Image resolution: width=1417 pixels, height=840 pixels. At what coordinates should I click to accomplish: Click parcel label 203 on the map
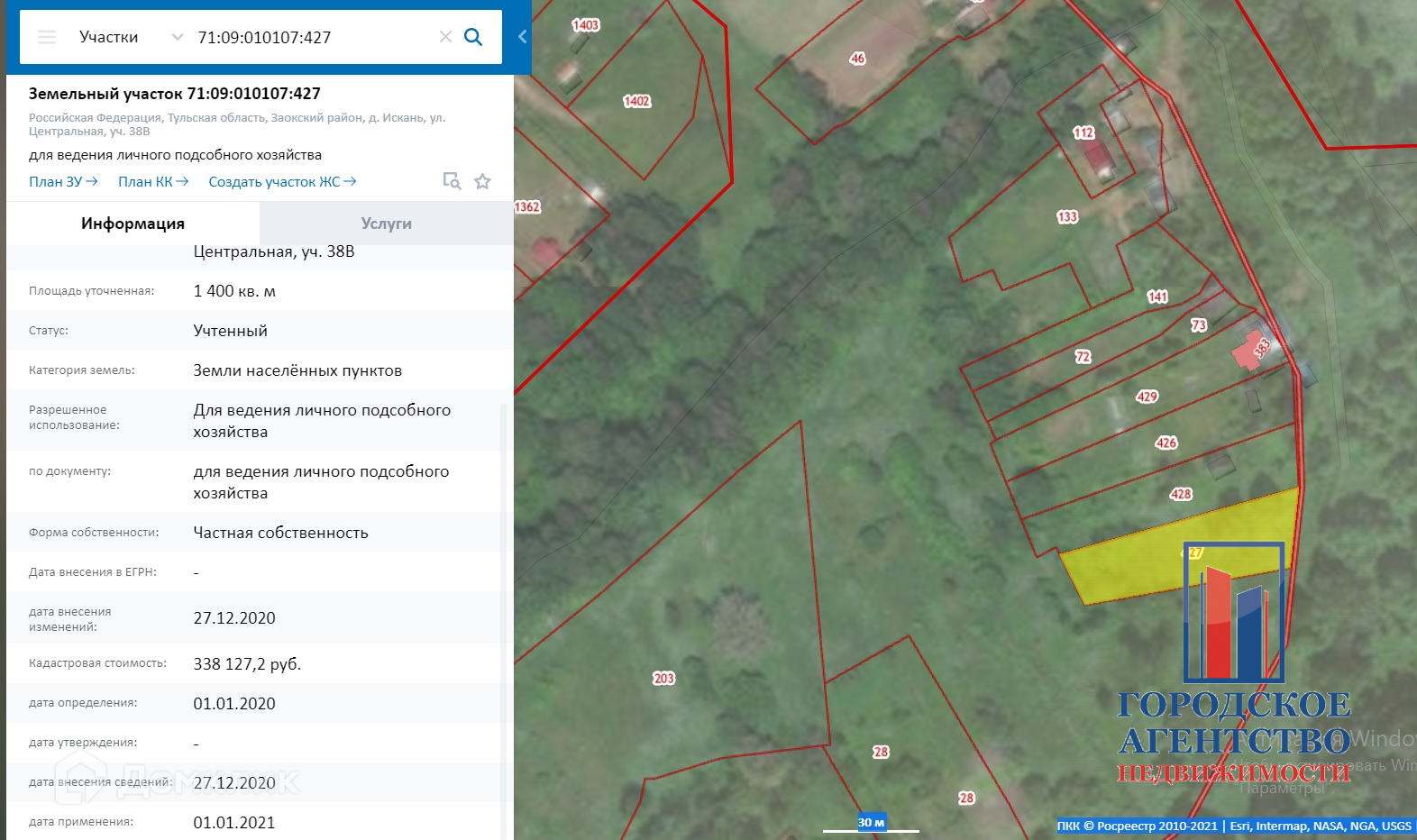664,678
